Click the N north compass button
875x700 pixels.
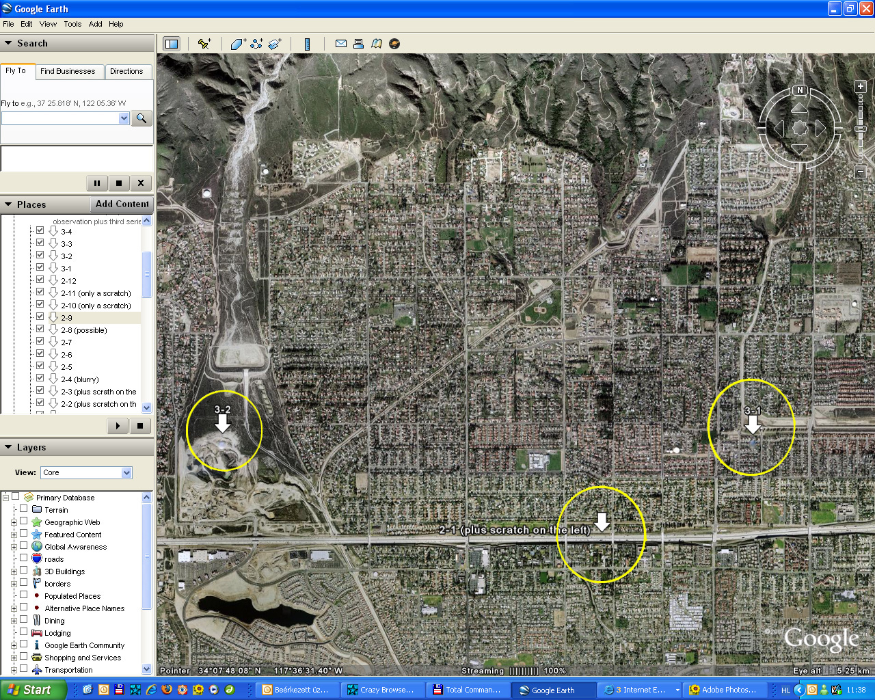tap(800, 90)
